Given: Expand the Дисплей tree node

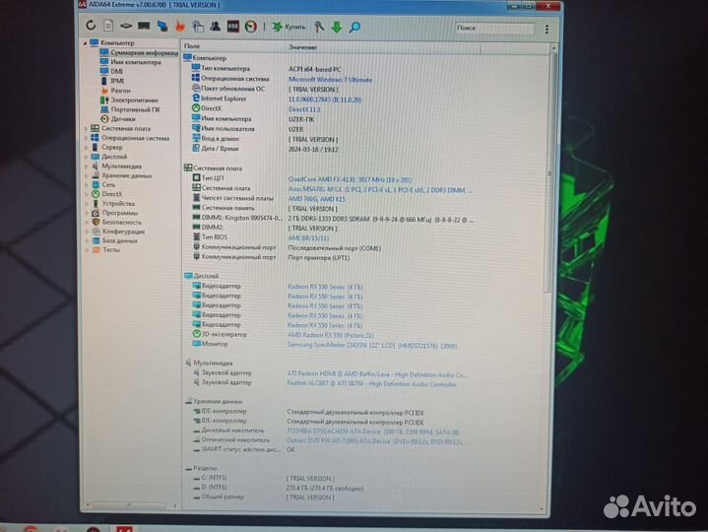Looking at the screenshot, I should click(x=86, y=157).
